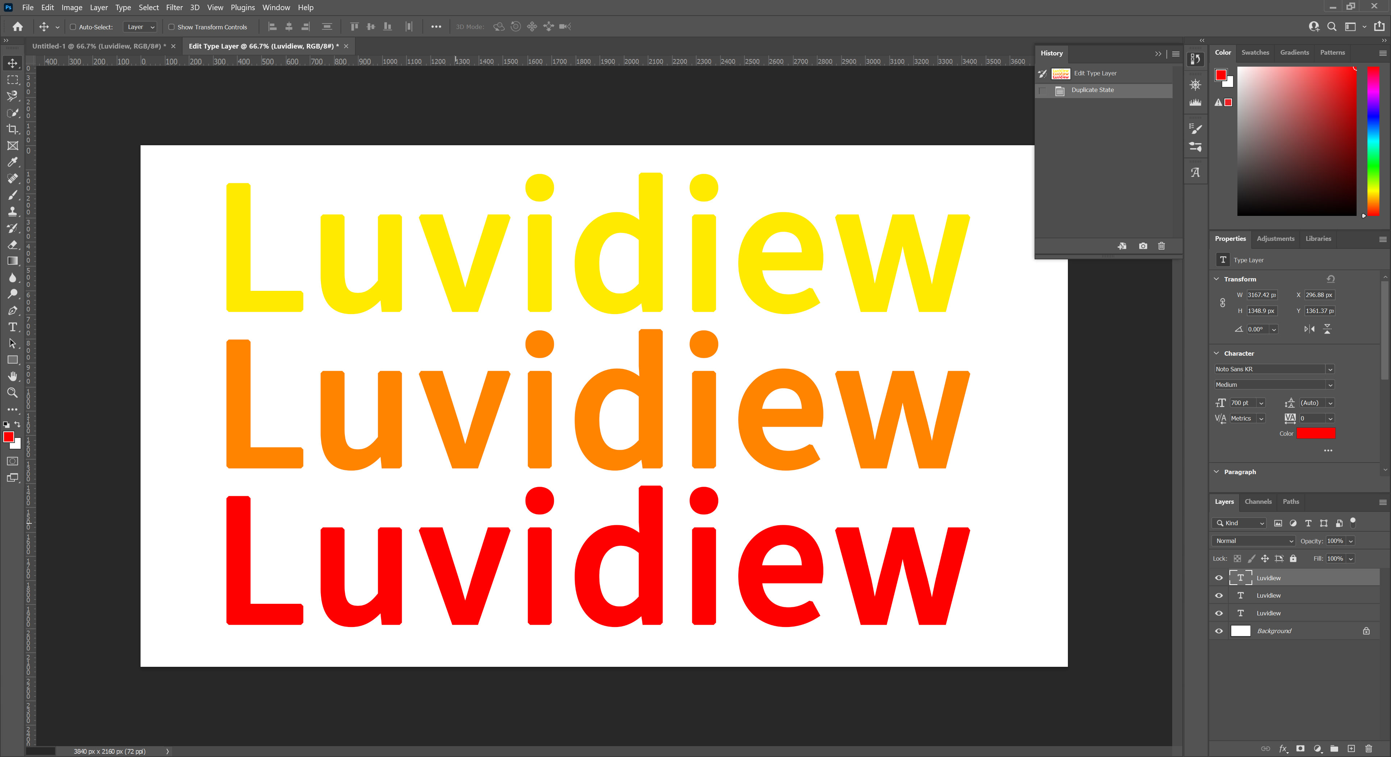Enable Show Transform Controls checkbox

pos(171,27)
